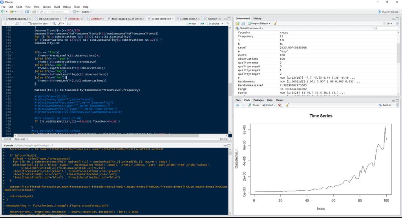
Task: Switch to the Create Series.R editor tab
Action: [x=189, y=19]
